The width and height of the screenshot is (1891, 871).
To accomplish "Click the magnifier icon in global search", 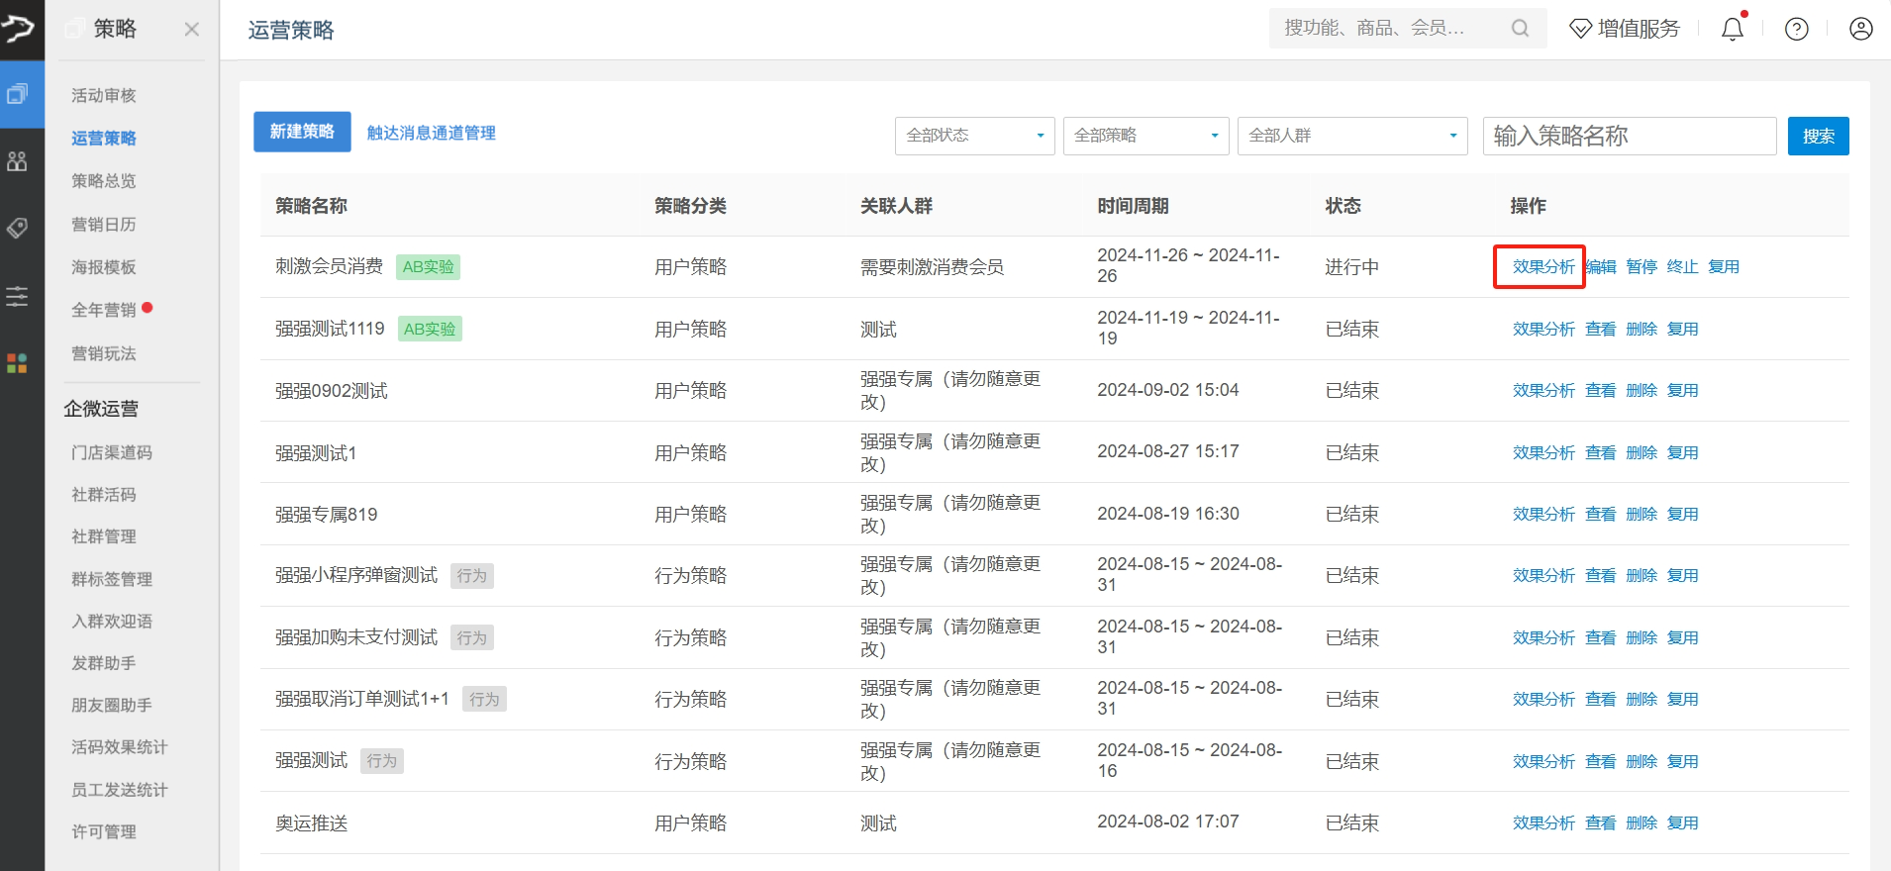I will click(x=1520, y=29).
